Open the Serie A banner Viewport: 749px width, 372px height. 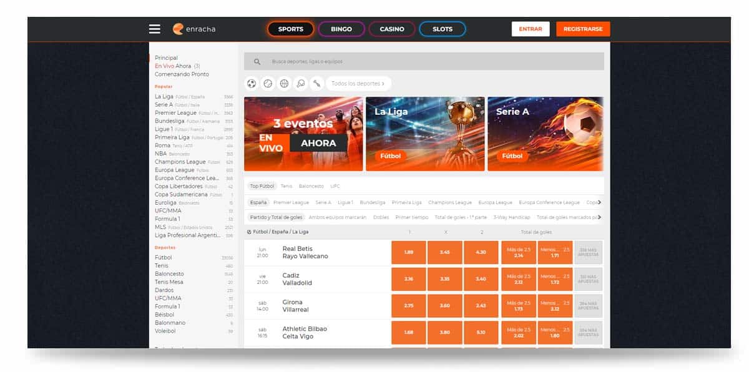pos(546,134)
